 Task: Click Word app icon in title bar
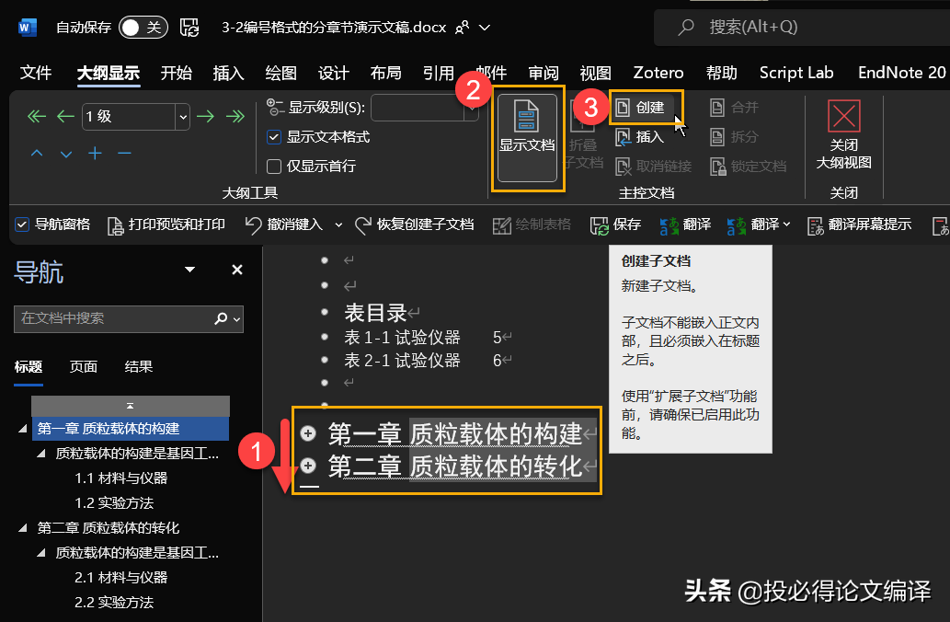[28, 28]
